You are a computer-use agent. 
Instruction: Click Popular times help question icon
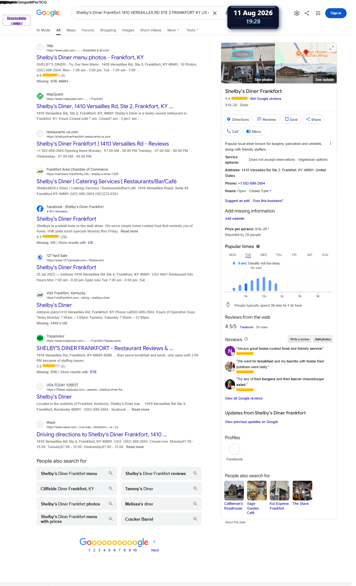click(258, 246)
